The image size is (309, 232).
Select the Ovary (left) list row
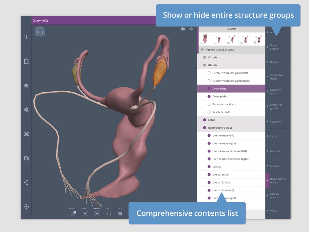(231, 88)
